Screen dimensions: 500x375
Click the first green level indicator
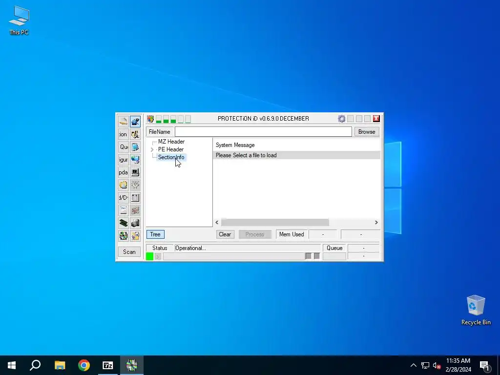(159, 119)
